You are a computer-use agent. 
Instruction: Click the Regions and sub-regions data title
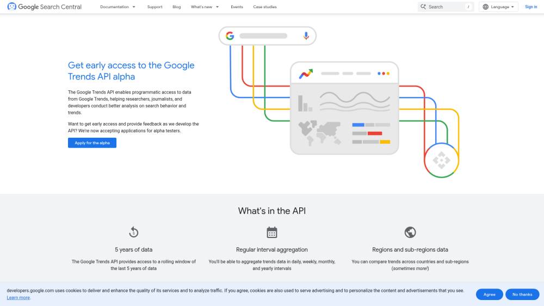(410, 249)
